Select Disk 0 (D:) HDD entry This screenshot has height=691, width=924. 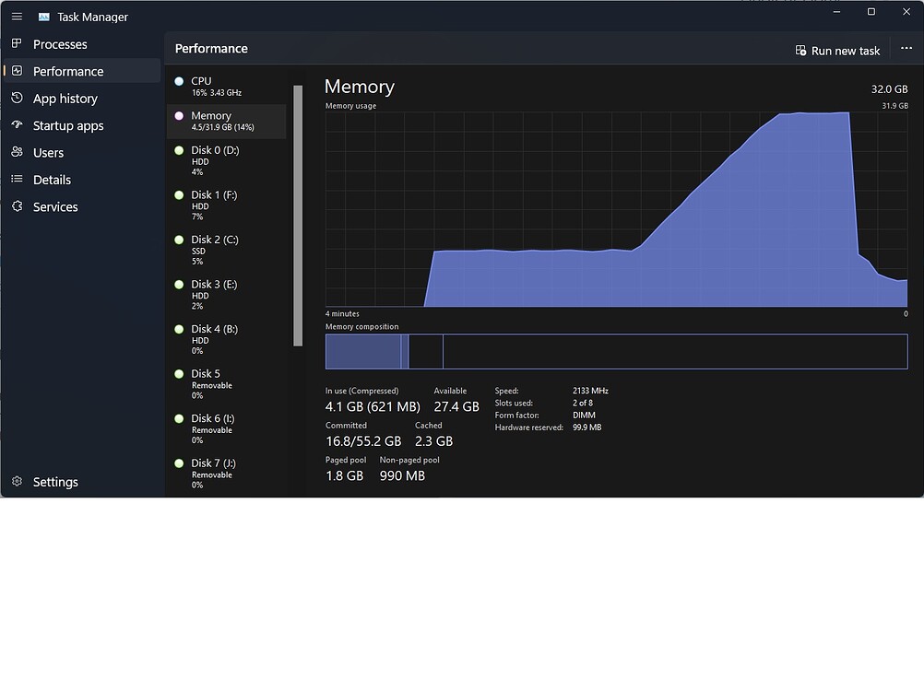(226, 159)
